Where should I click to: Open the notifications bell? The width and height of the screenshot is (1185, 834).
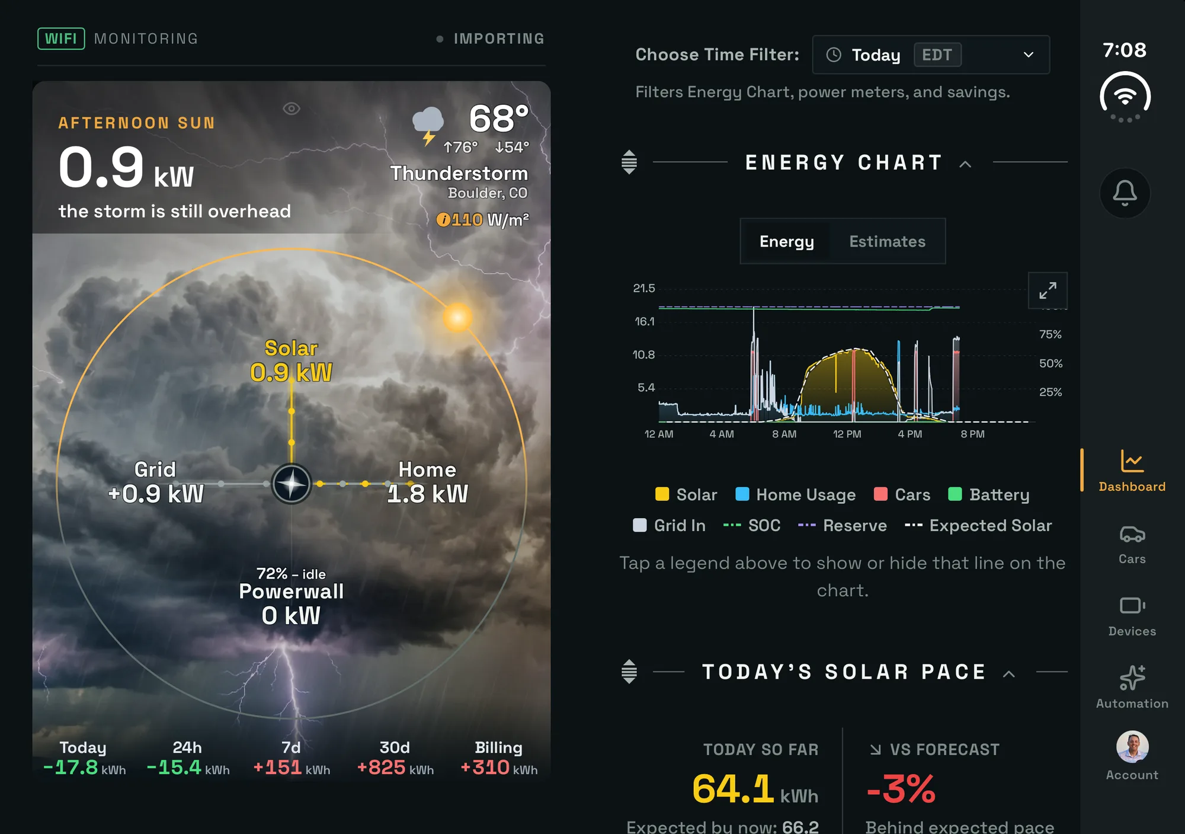coord(1125,193)
